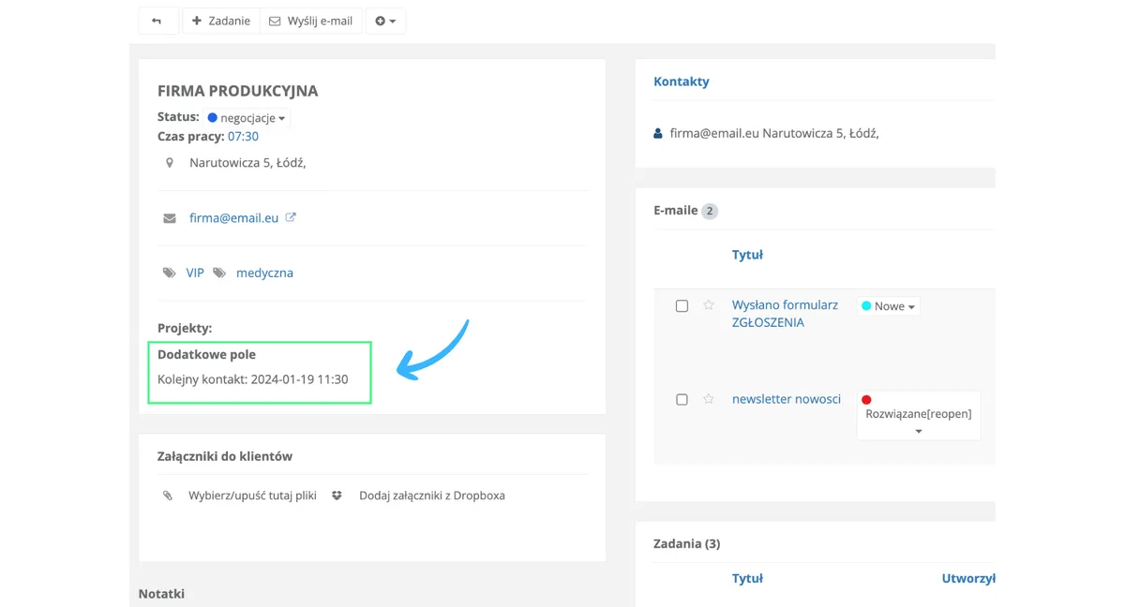The image size is (1125, 607).
Task: Click the Projekty label
Action: pos(185,328)
